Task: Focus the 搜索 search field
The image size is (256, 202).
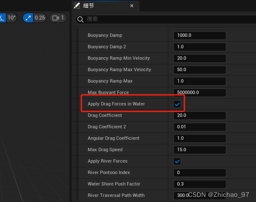Action: tap(166, 19)
